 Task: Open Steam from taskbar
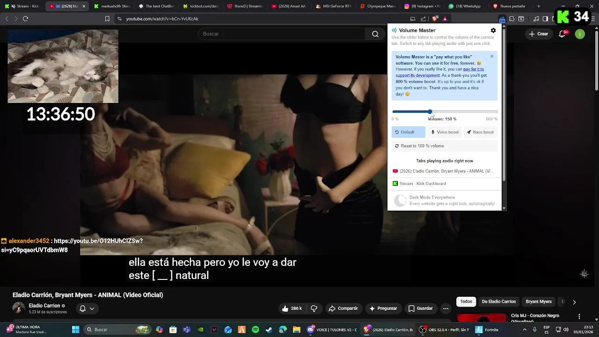(x=269, y=330)
